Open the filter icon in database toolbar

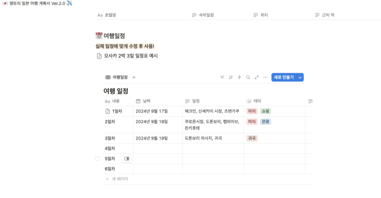222,77
